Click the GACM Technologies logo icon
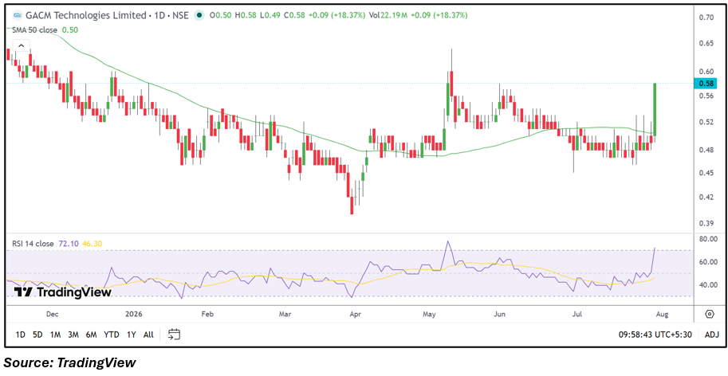The width and height of the screenshot is (728, 376). click(18, 15)
